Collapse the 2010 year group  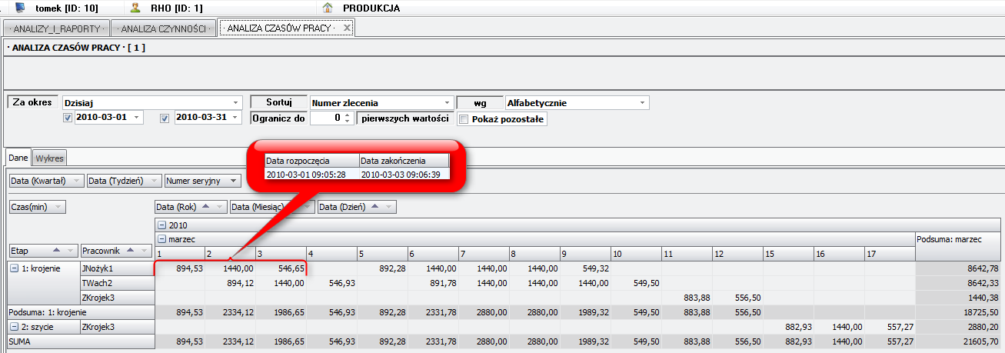(x=161, y=225)
